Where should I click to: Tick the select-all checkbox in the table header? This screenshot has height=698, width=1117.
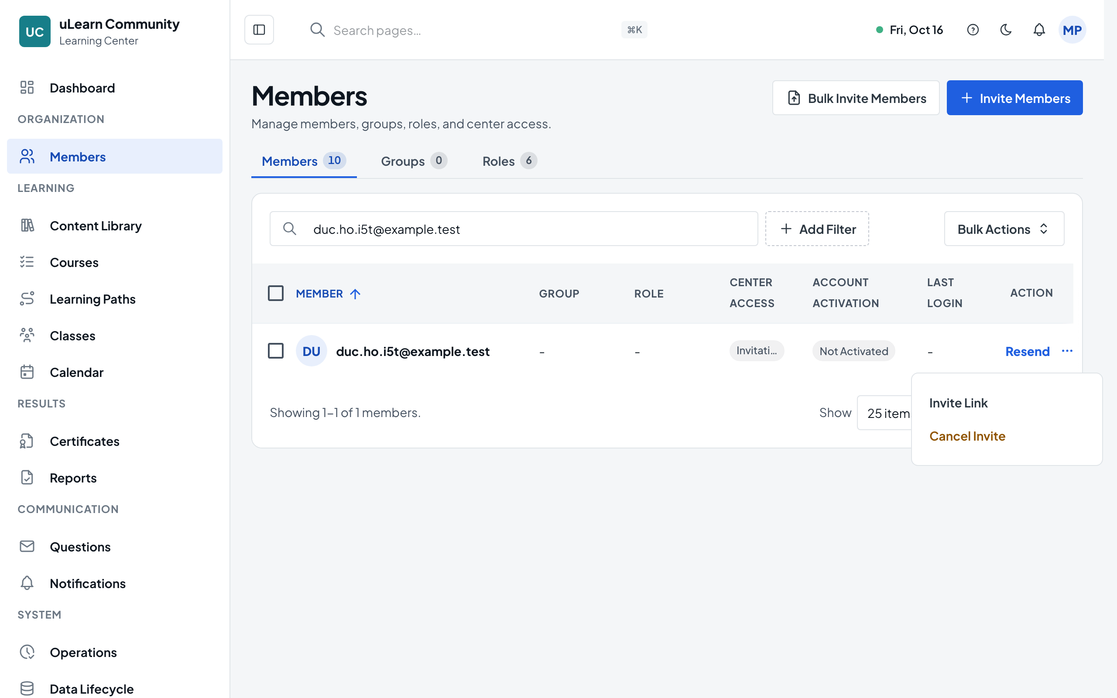(x=276, y=293)
